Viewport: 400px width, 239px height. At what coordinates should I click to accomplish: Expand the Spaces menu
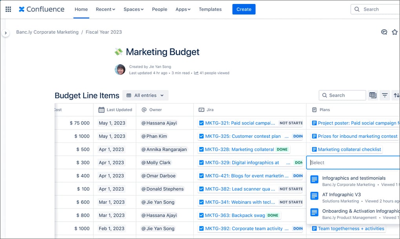(133, 9)
